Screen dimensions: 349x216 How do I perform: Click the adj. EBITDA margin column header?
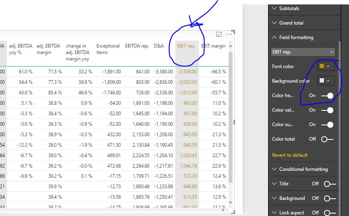48,49
